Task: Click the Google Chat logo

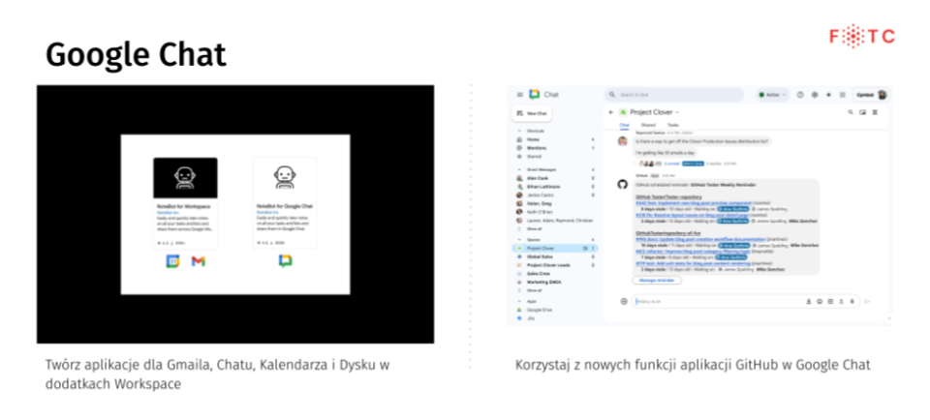Action: click(534, 95)
